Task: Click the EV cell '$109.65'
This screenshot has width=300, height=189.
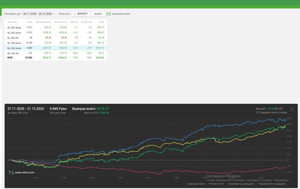Action: coord(63,32)
